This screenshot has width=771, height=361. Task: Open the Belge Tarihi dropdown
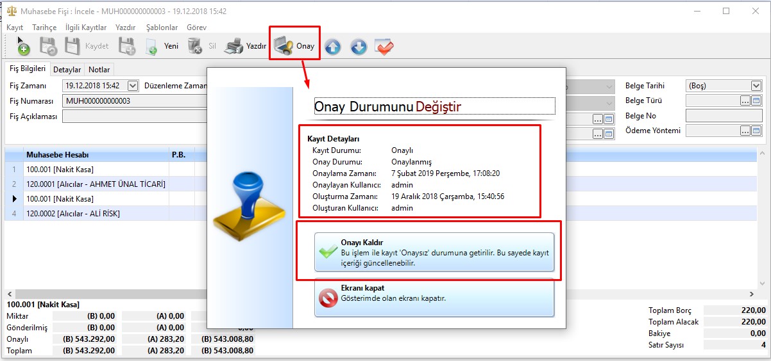[x=756, y=86]
